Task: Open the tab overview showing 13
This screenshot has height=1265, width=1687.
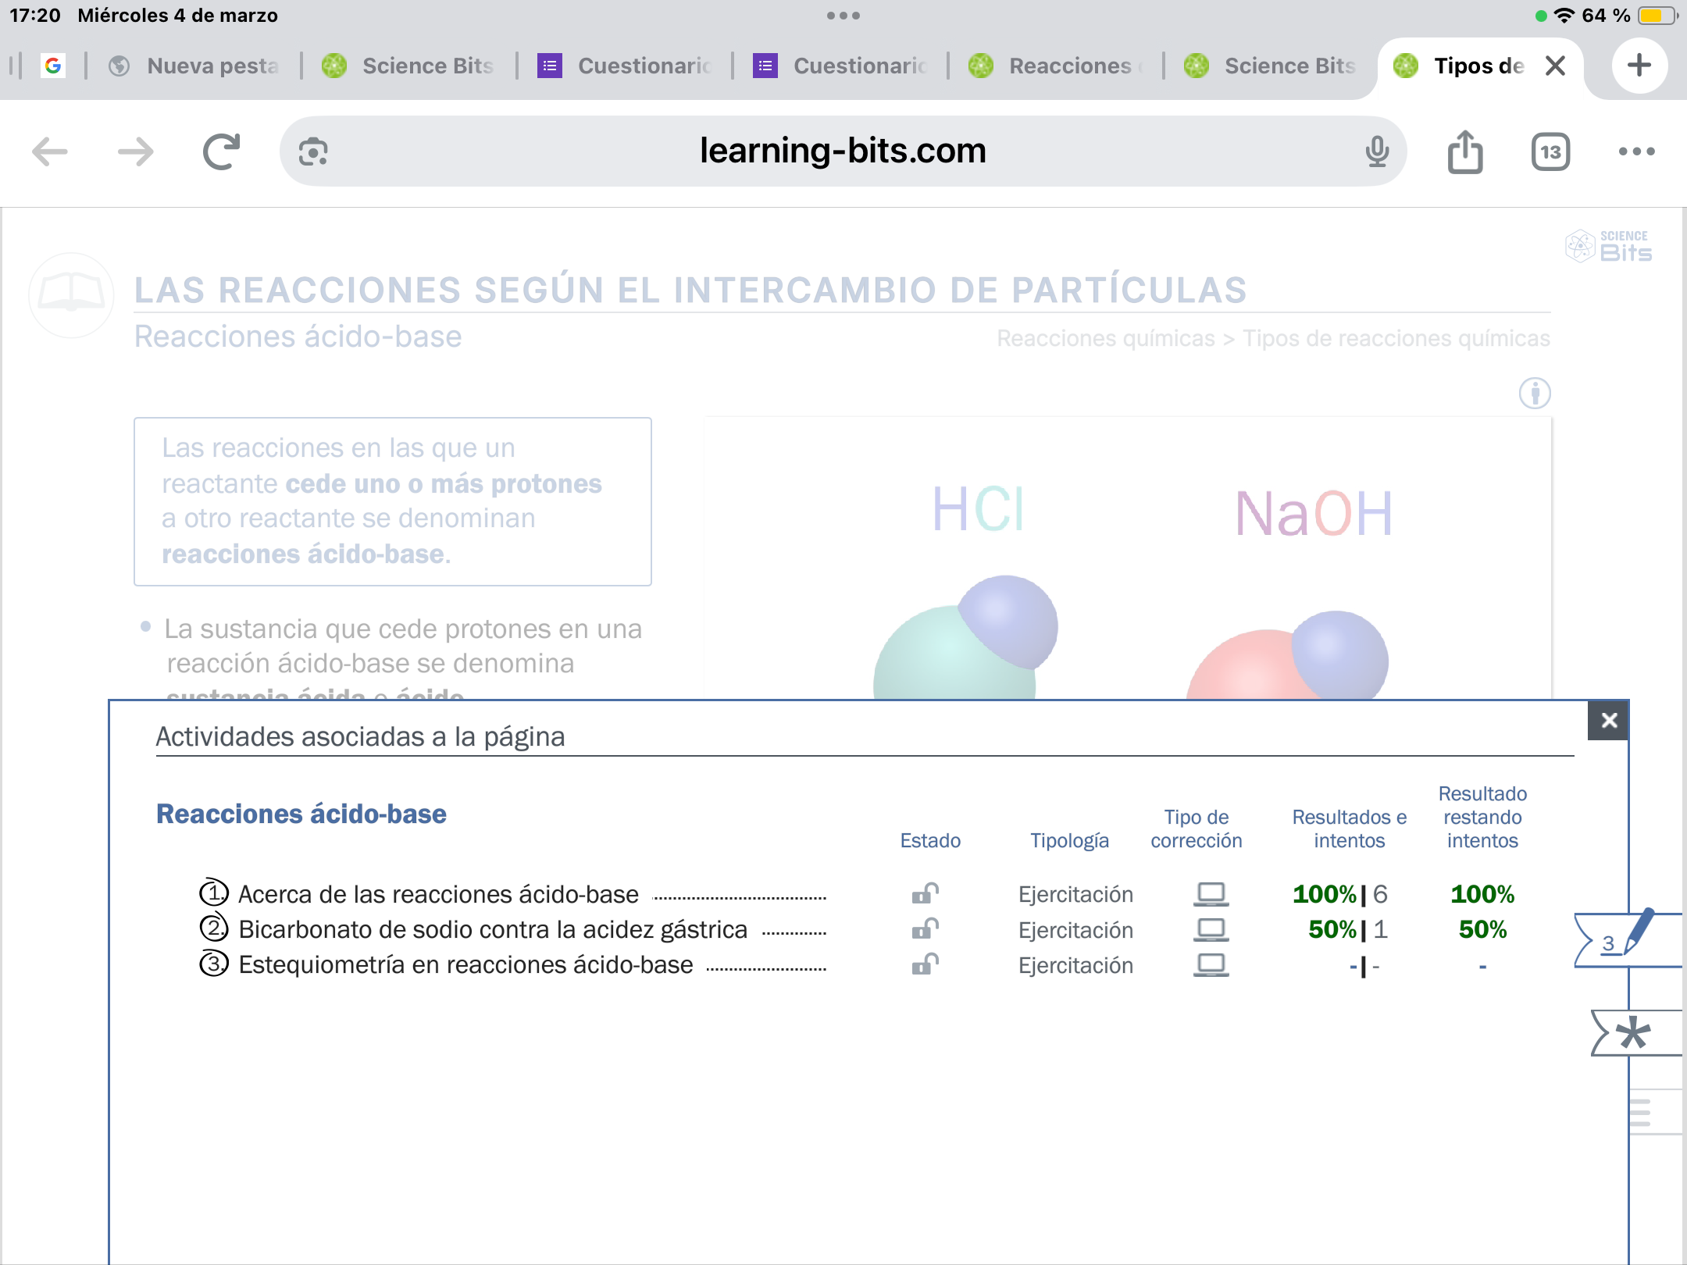Action: [x=1550, y=151]
